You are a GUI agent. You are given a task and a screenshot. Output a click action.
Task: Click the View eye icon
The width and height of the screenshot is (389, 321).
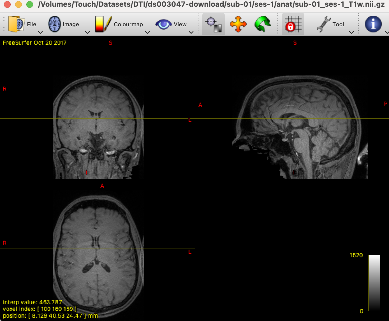[x=163, y=24]
